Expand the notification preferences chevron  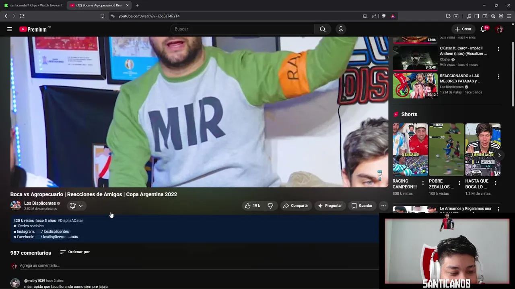(x=80, y=206)
